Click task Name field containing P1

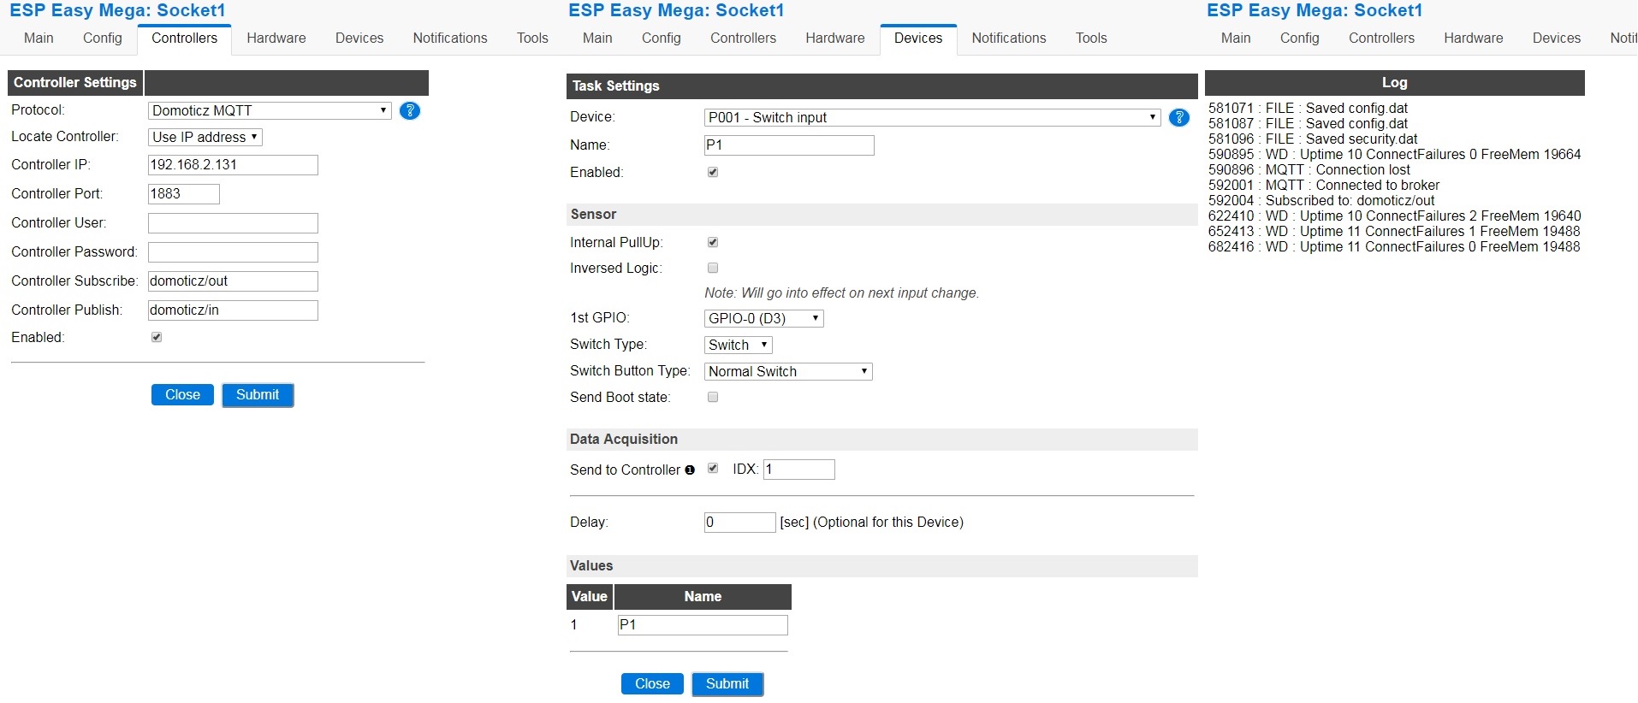pos(789,145)
